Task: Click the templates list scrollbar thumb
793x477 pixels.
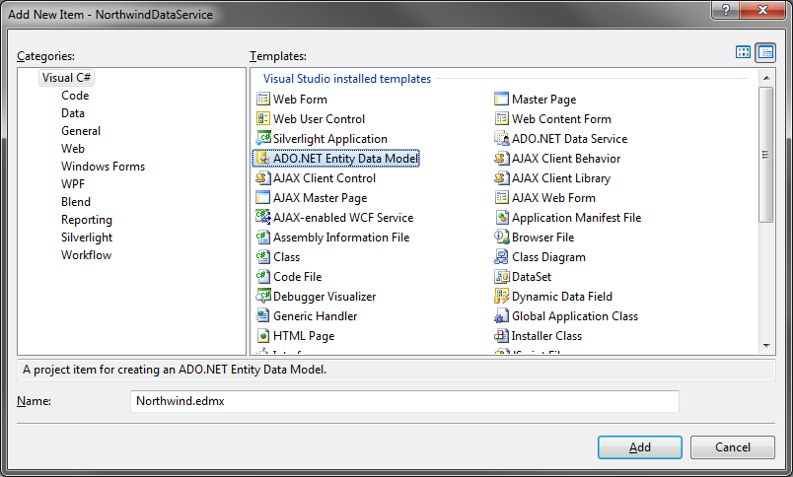Action: coord(766,155)
